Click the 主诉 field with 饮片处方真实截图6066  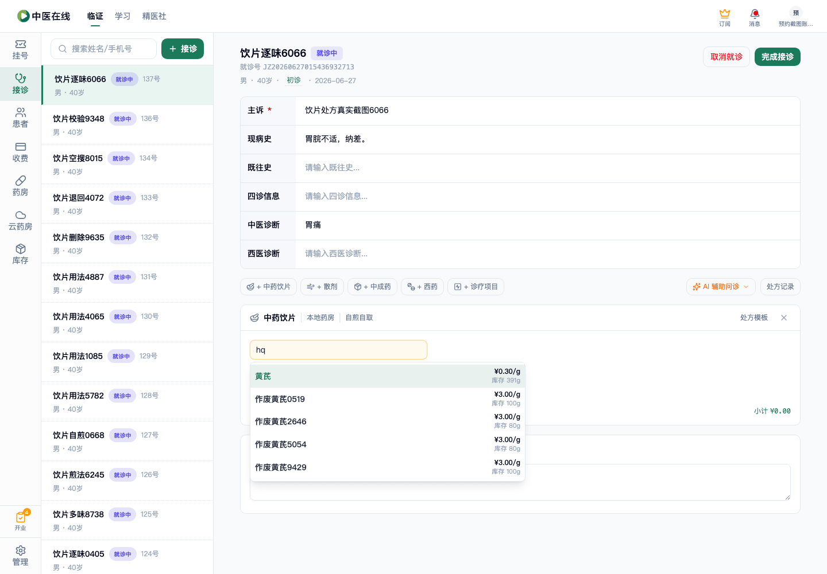tap(548, 111)
